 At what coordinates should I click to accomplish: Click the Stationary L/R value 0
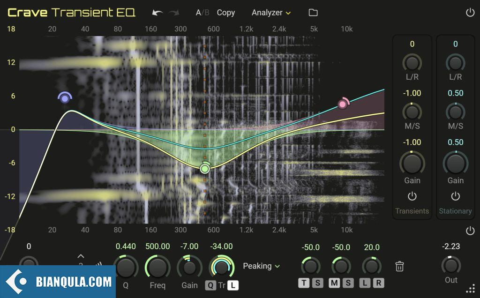click(456, 44)
